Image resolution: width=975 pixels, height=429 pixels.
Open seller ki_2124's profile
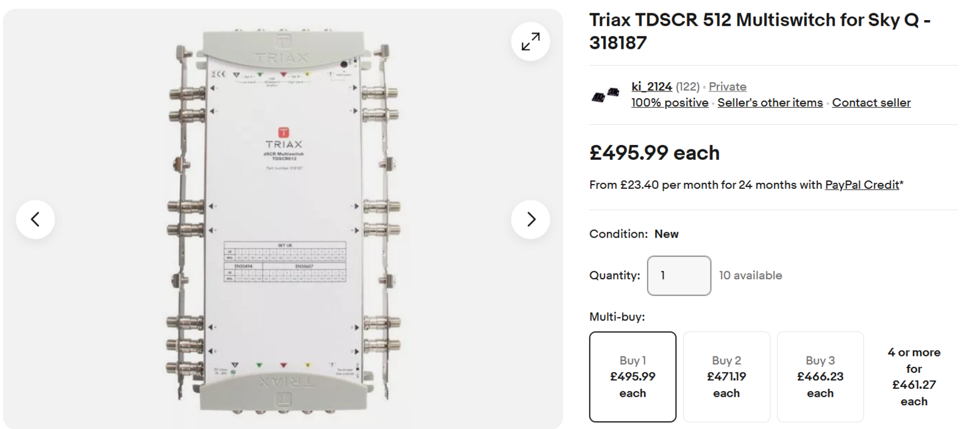(651, 87)
